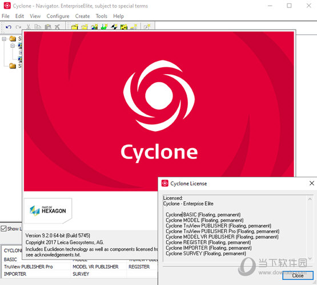Toggle the Show checkbox at the lower left
The image size is (317, 285).
point(3,229)
